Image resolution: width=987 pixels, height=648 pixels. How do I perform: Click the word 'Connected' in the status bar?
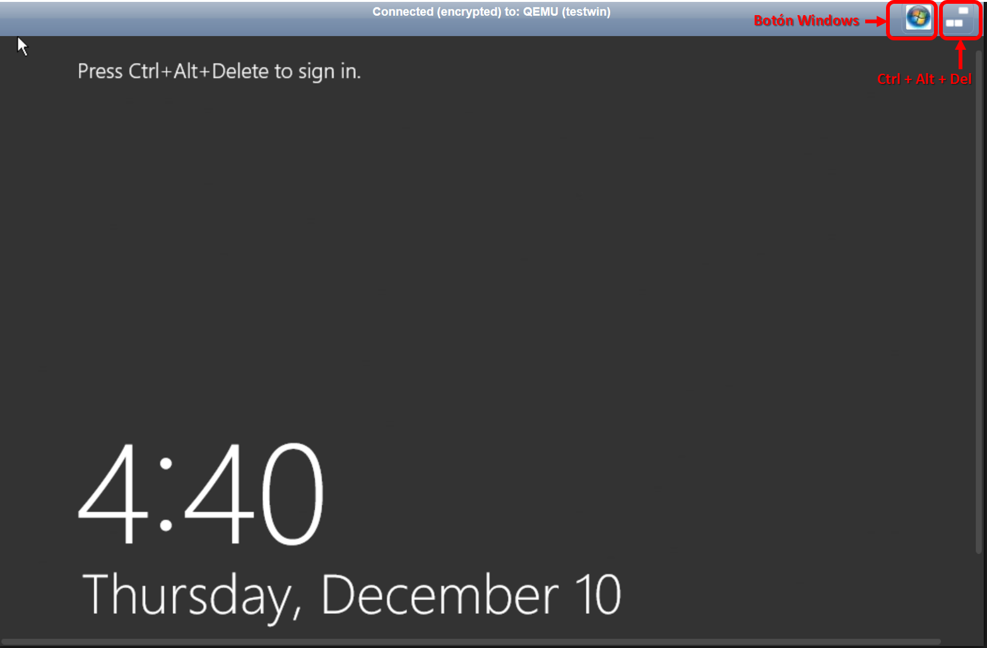(403, 11)
